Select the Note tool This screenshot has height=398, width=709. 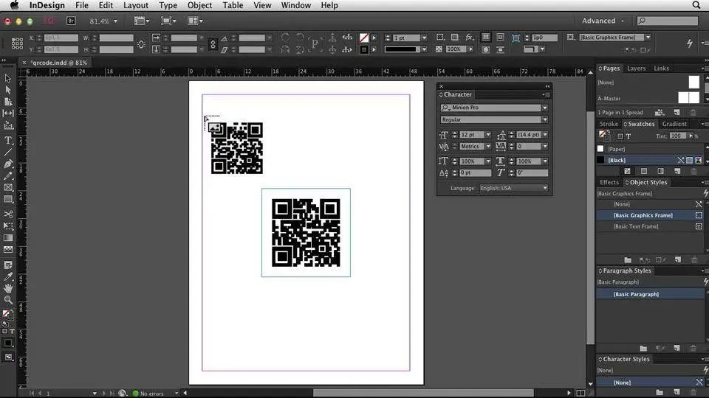click(7, 265)
